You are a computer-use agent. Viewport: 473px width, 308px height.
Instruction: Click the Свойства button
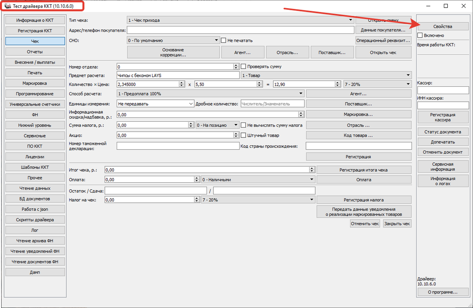[443, 26]
